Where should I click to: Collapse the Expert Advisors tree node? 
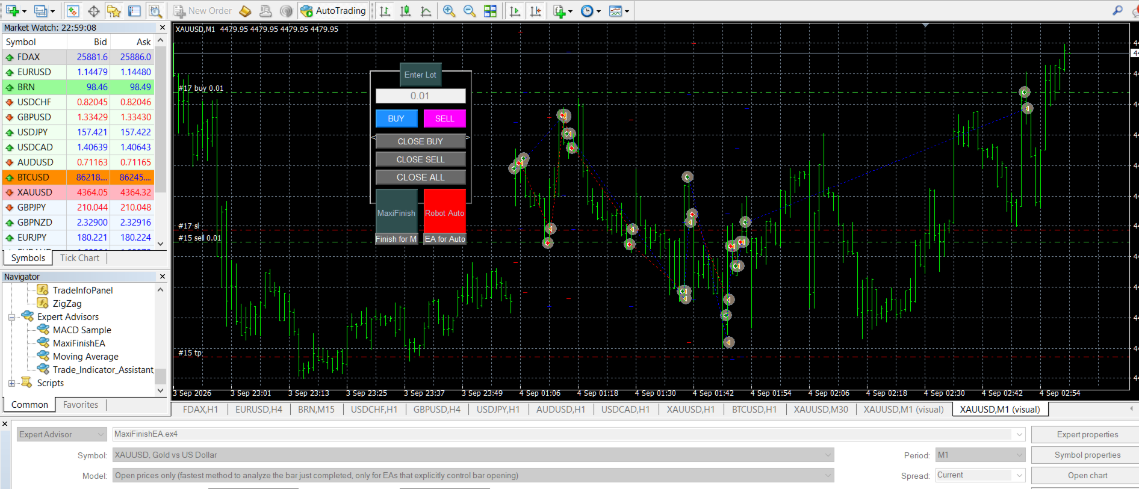click(x=11, y=317)
